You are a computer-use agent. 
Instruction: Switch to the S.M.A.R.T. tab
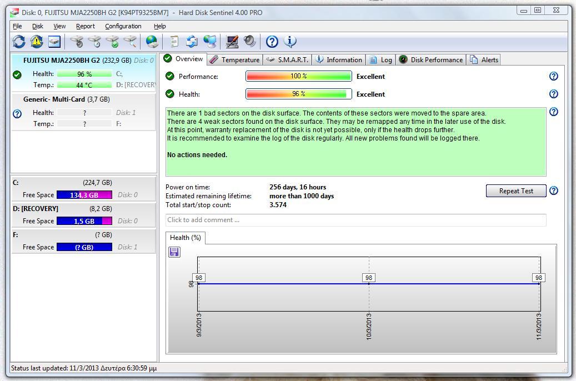[x=288, y=60]
